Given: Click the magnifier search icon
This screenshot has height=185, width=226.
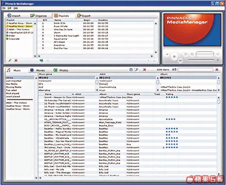Looking at the screenshot, I should [x=137, y=70].
